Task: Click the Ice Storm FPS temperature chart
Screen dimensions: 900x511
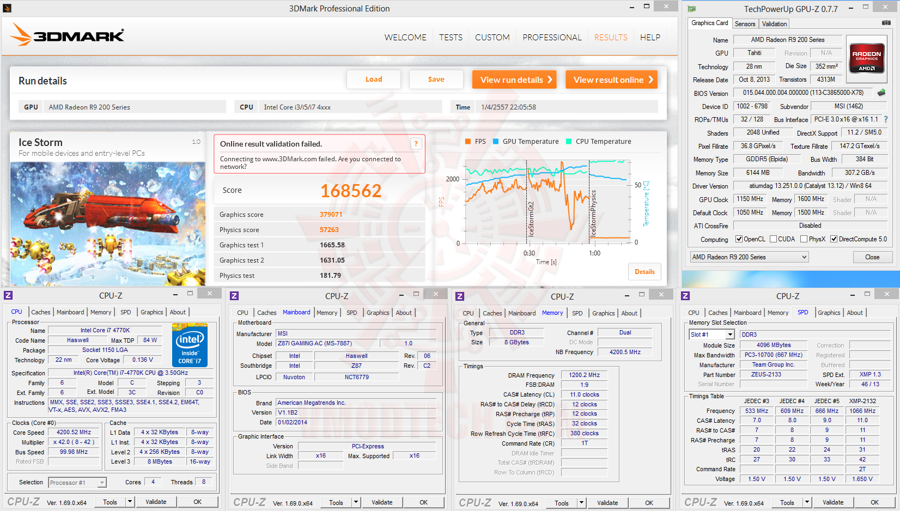Action: (x=546, y=200)
